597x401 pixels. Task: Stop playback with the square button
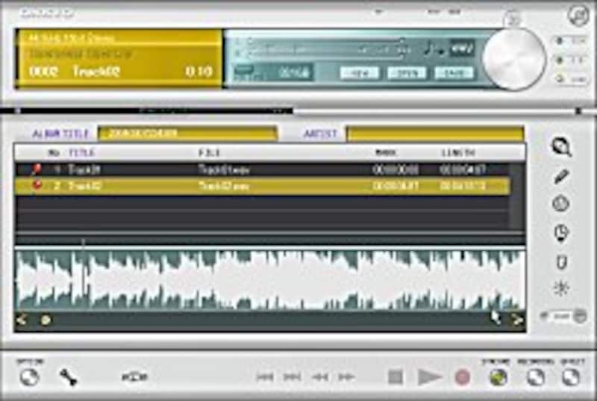coord(396,377)
